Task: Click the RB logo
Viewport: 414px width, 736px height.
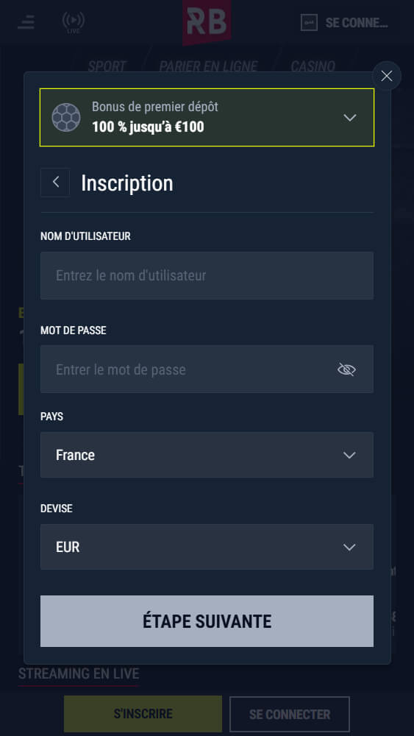Action: 207,22
